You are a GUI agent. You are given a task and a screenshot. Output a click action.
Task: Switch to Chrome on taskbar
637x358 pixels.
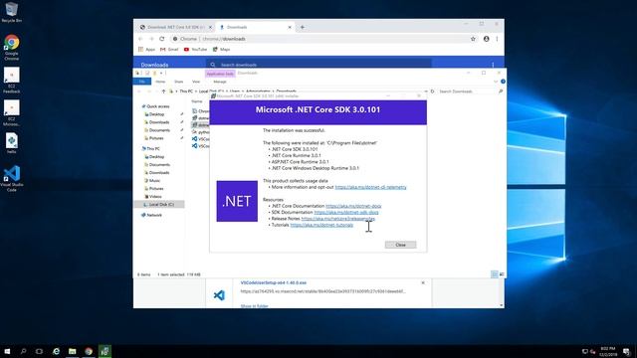(89, 351)
